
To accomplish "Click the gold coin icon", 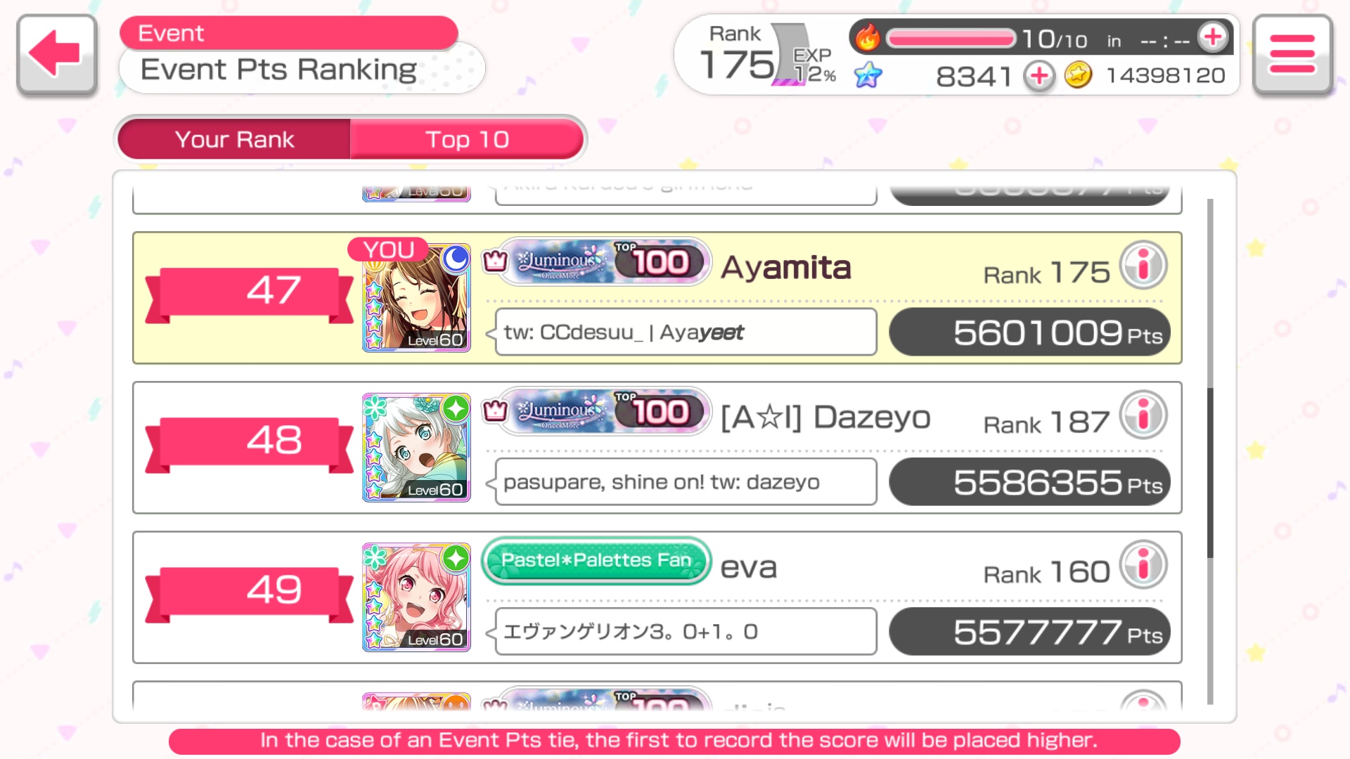I will pyautogui.click(x=1078, y=74).
